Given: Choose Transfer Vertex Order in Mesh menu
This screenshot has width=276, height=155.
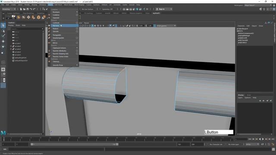Looking at the screenshot, I should pyautogui.click(x=60, y=56).
